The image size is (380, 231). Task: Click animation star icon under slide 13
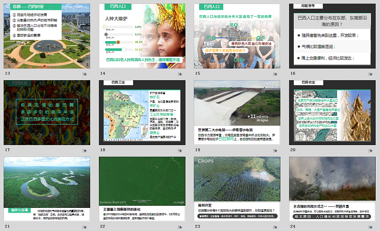point(84,74)
